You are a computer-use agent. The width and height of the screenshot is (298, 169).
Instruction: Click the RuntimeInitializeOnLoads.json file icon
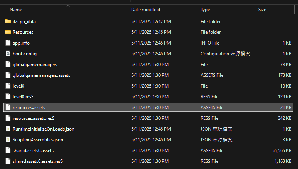click(x=8, y=129)
